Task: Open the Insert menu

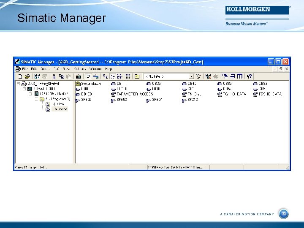Action: click(45, 69)
